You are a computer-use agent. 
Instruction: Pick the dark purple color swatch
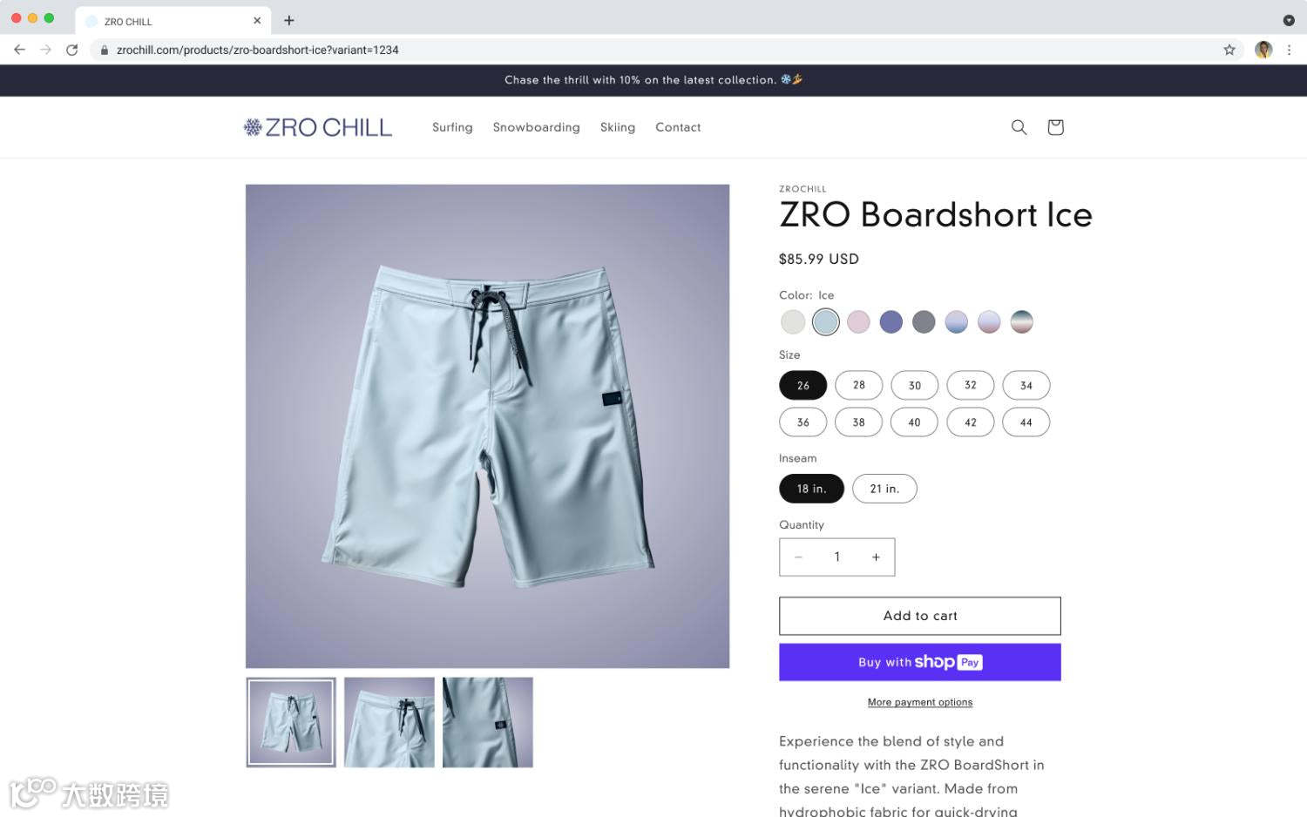click(x=891, y=322)
